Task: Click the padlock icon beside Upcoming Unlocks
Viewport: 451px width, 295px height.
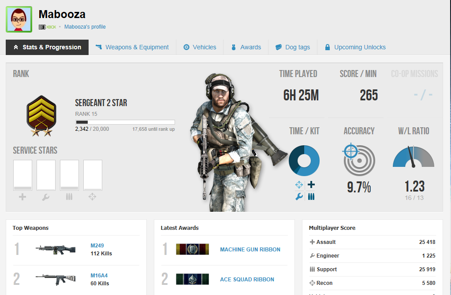Action: [x=327, y=47]
